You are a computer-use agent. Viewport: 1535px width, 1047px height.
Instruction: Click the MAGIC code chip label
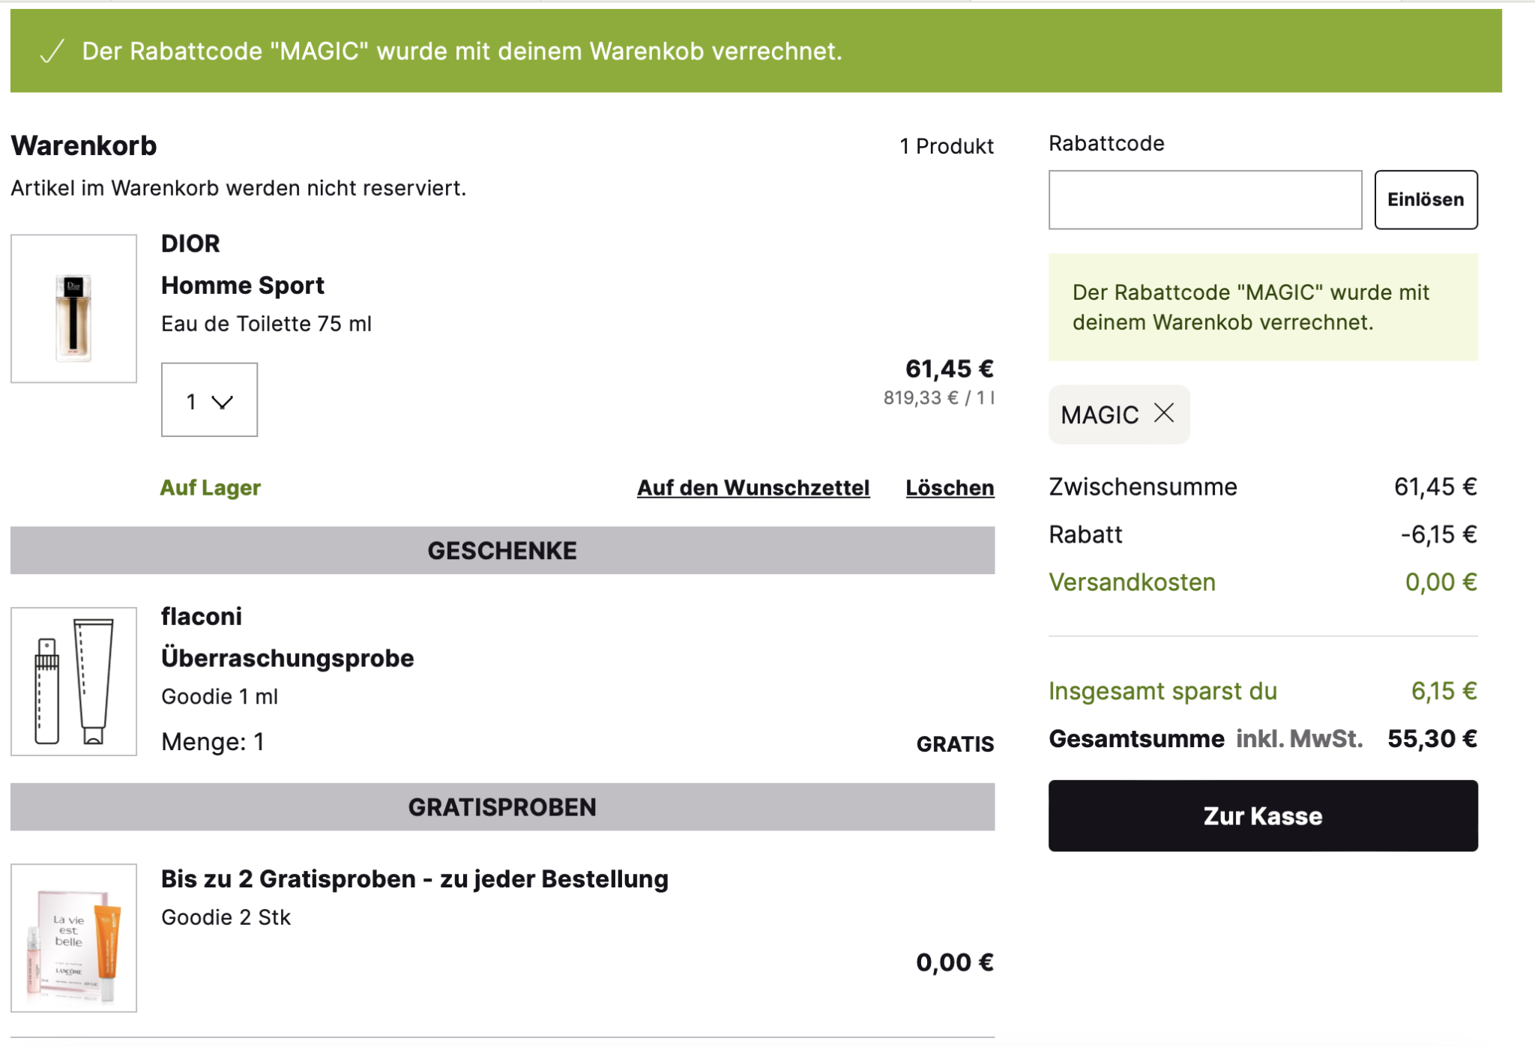click(x=1100, y=415)
